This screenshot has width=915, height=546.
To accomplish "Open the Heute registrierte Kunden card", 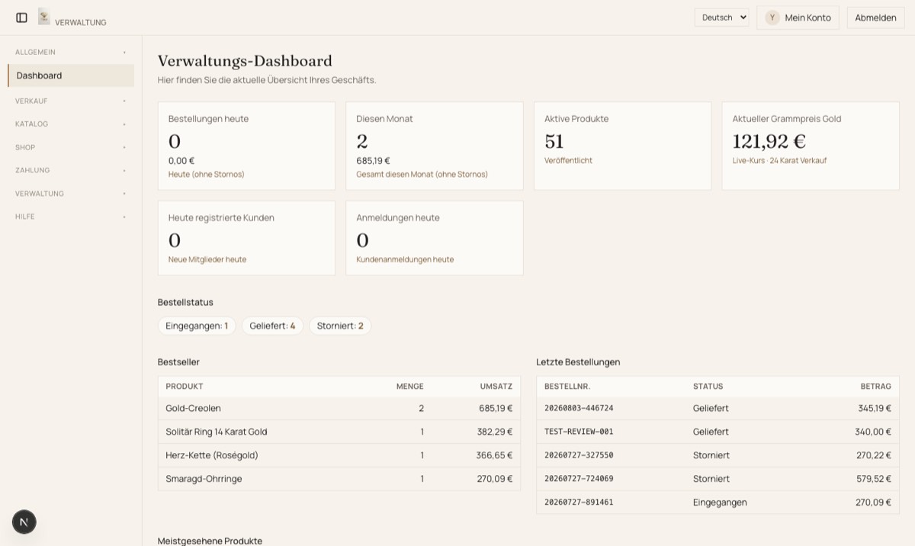I will point(246,238).
